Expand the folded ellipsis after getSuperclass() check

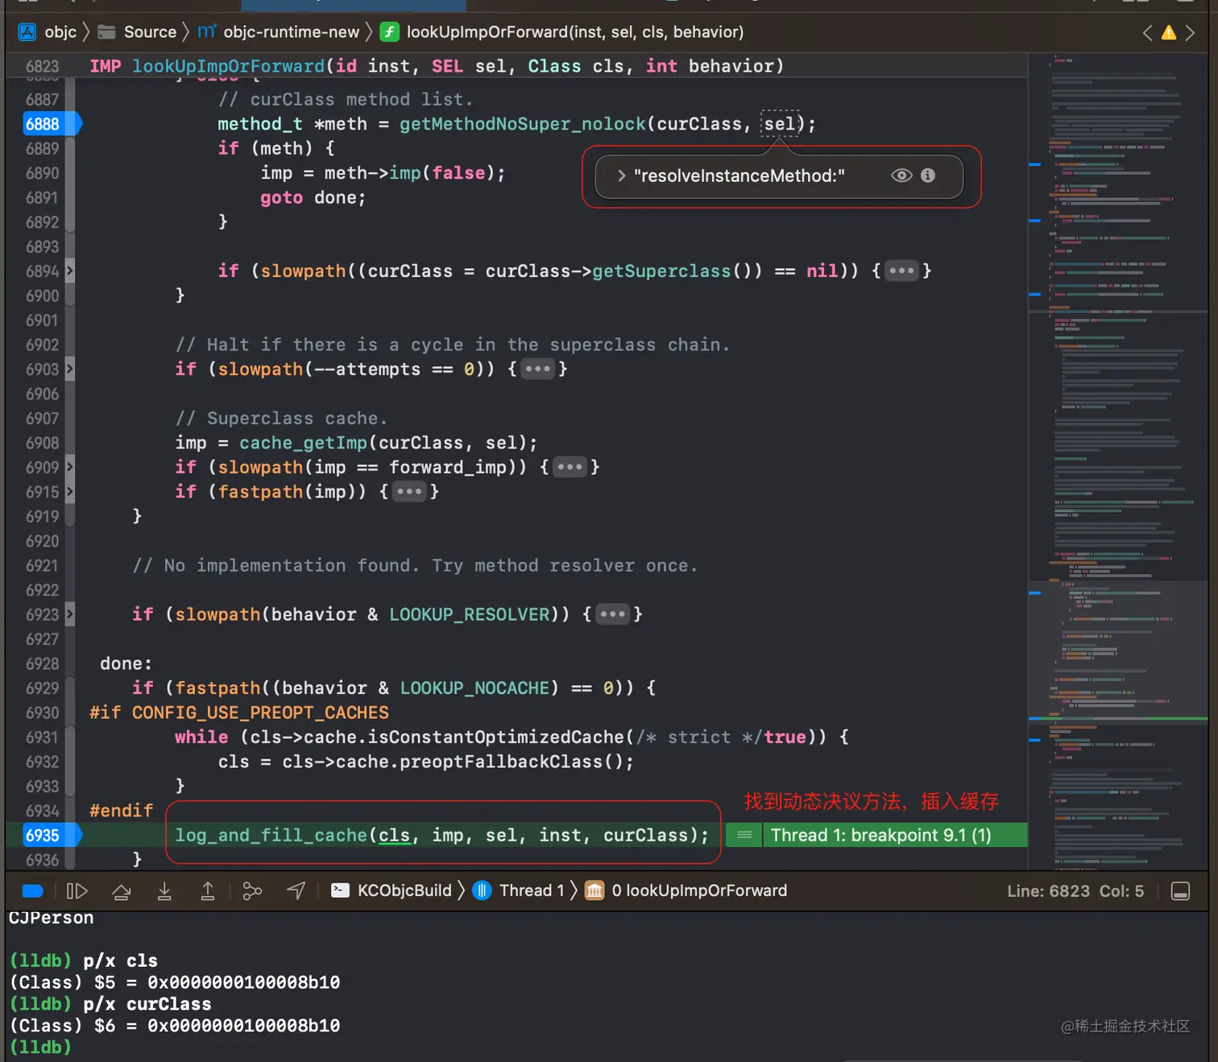point(901,271)
